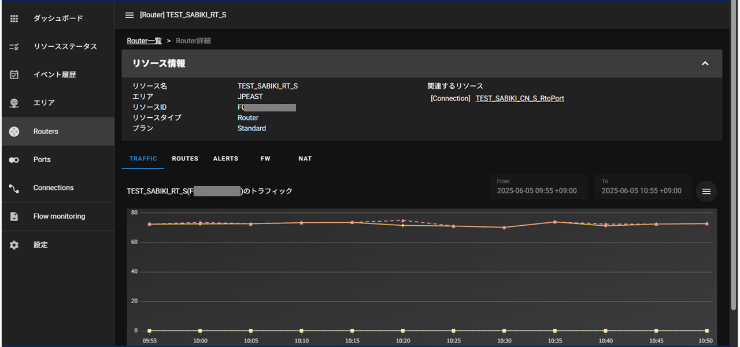Screen dimensions: 740x347
Task: Click the Connections path icon
Action: click(14, 188)
